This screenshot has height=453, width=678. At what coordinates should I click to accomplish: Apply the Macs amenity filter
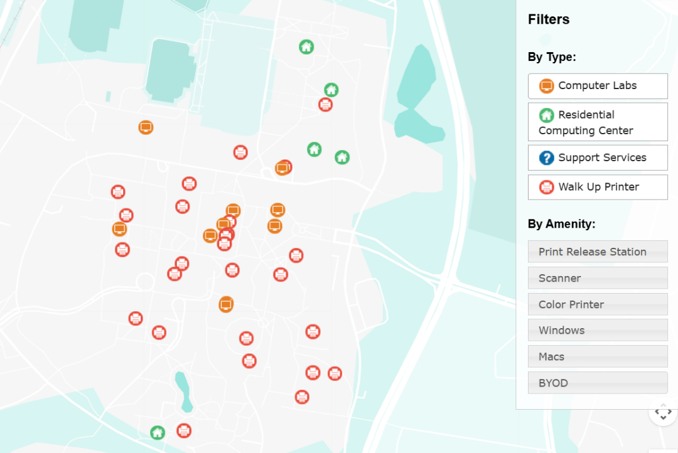coord(597,356)
